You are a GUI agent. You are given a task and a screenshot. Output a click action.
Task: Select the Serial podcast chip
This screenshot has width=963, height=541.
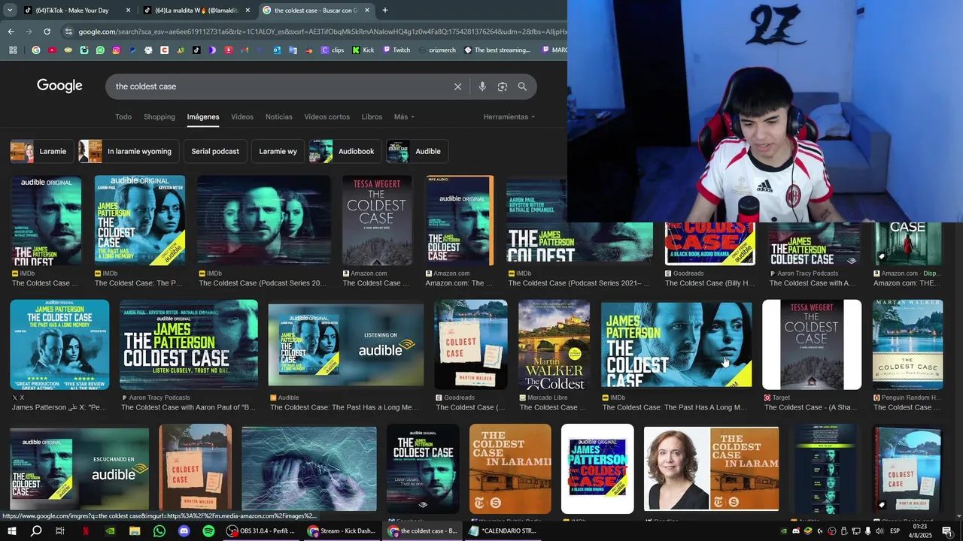215,151
